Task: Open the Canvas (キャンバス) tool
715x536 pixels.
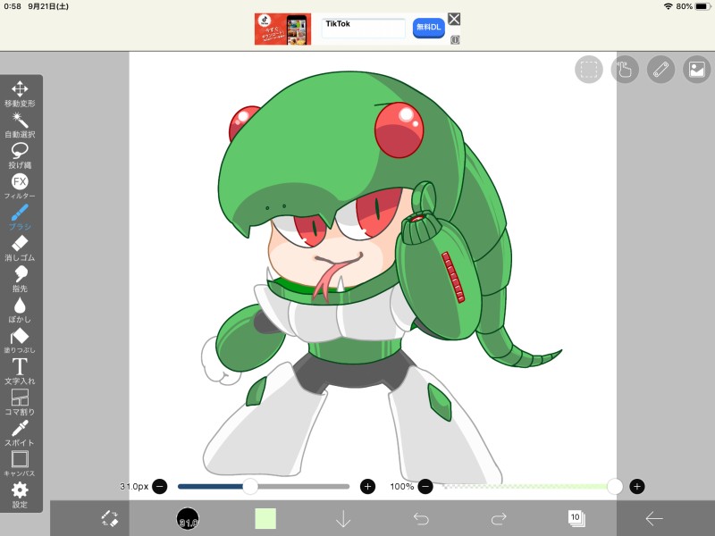Action: (x=20, y=464)
